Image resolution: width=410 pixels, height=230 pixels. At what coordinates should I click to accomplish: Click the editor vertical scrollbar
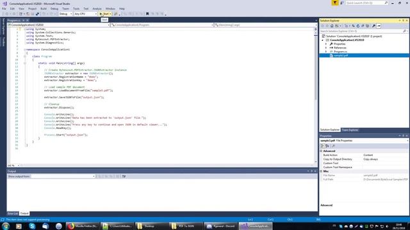(316, 96)
